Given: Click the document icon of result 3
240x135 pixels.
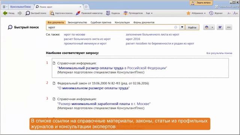Looking at the screenshot, I should tap(54, 99).
